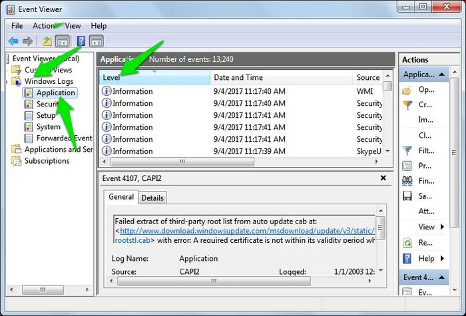This screenshot has width=466, height=316.
Task: Toggle the Show/Hide Action Pane toolbar icon
Action: [96, 41]
